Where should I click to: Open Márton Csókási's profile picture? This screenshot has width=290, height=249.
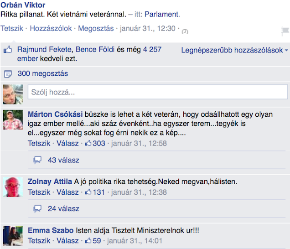pos(13,120)
